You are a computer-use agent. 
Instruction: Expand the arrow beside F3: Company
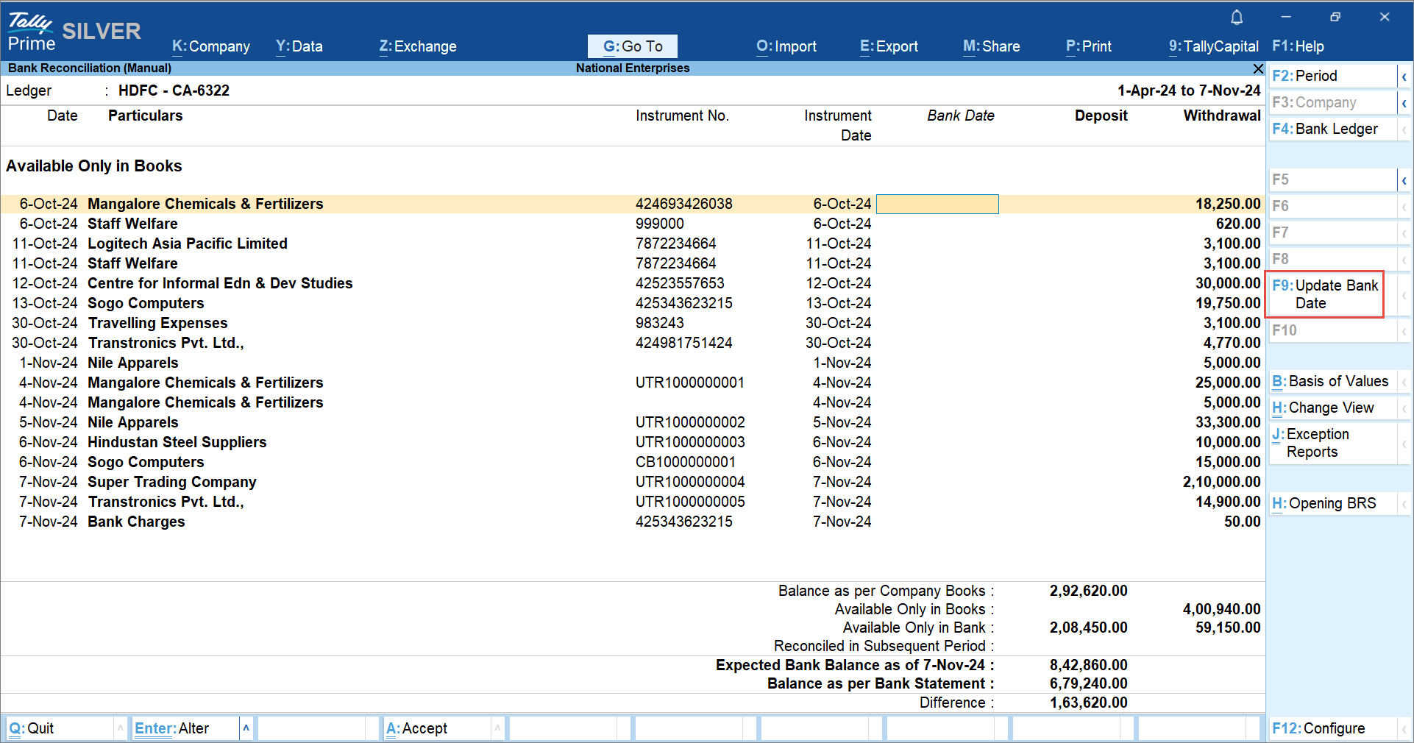[x=1404, y=103]
